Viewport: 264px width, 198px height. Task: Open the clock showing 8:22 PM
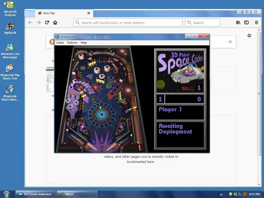(254, 194)
